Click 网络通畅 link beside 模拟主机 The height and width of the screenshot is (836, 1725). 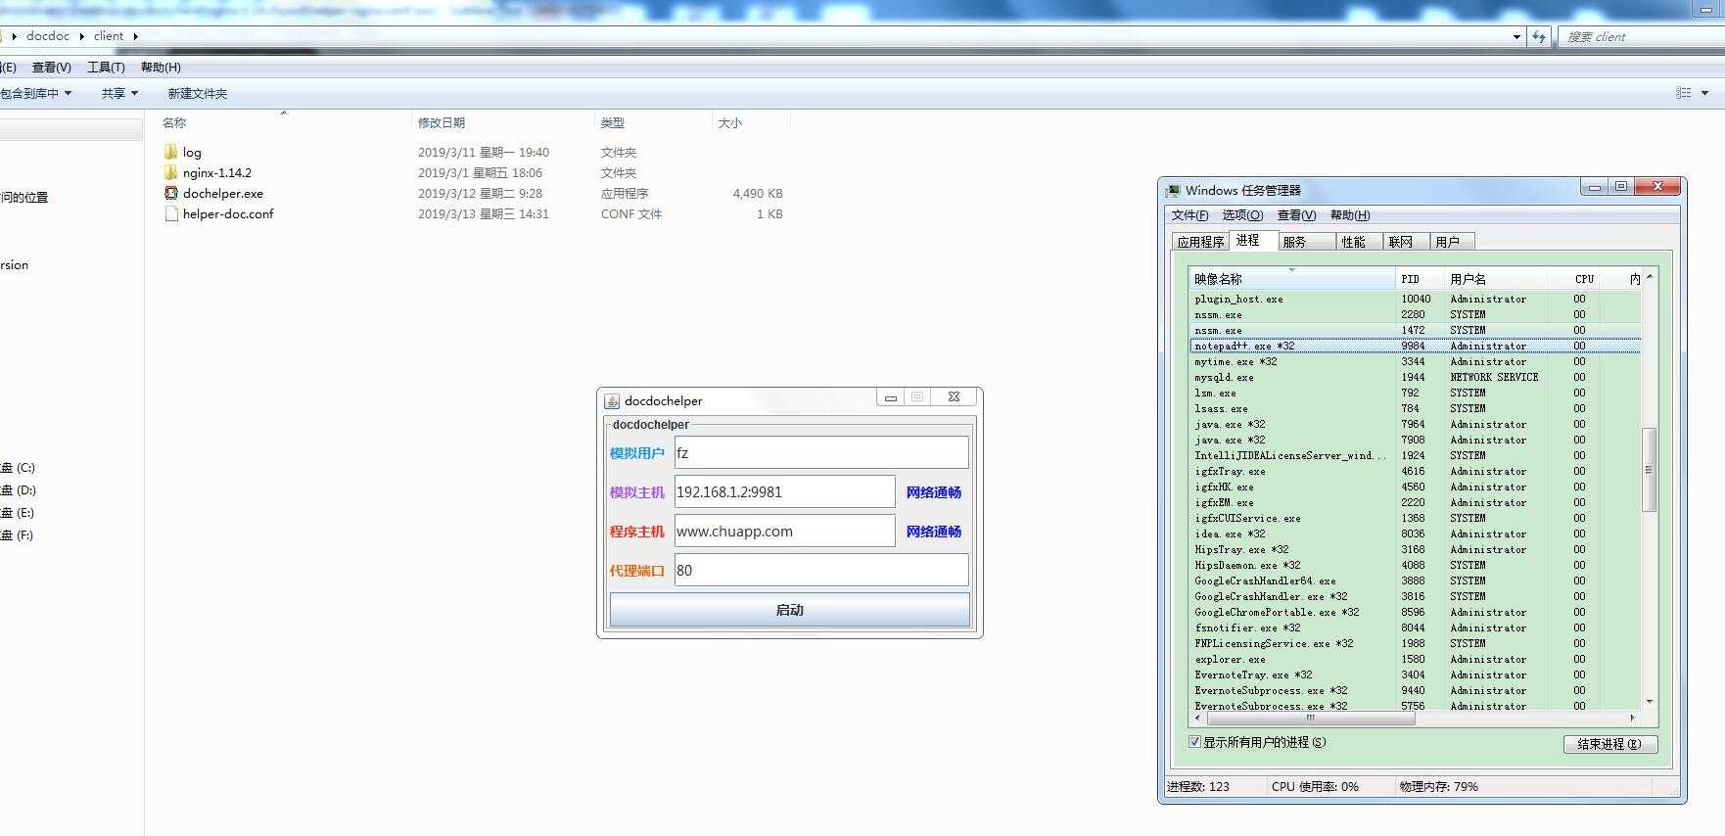(x=933, y=492)
